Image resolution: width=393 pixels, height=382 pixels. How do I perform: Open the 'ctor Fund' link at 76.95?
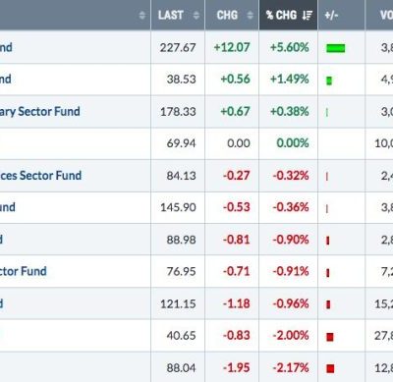24,271
